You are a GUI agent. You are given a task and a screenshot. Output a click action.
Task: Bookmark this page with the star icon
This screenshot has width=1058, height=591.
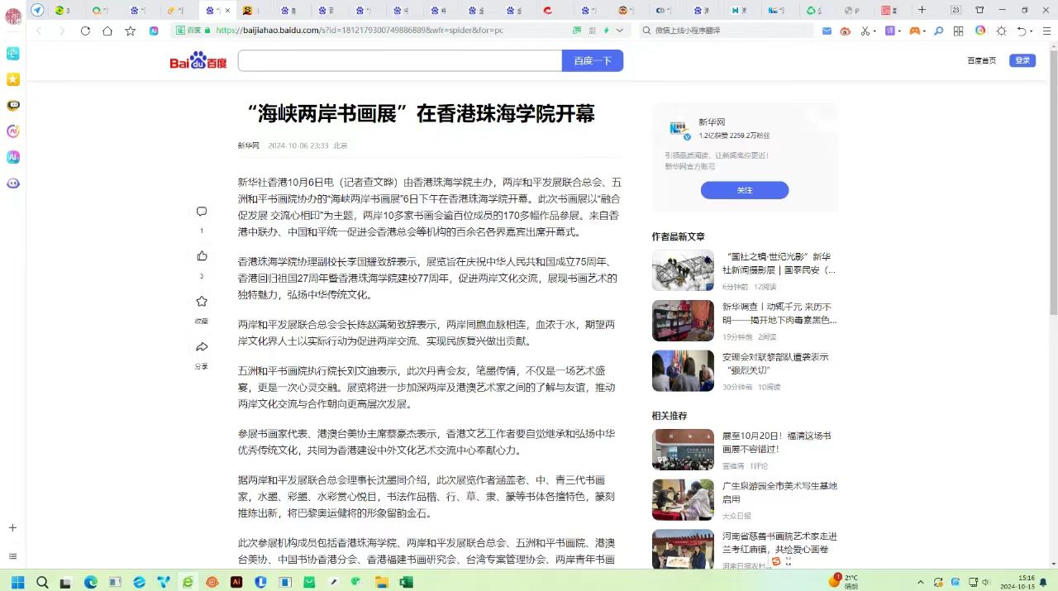pyautogui.click(x=131, y=31)
